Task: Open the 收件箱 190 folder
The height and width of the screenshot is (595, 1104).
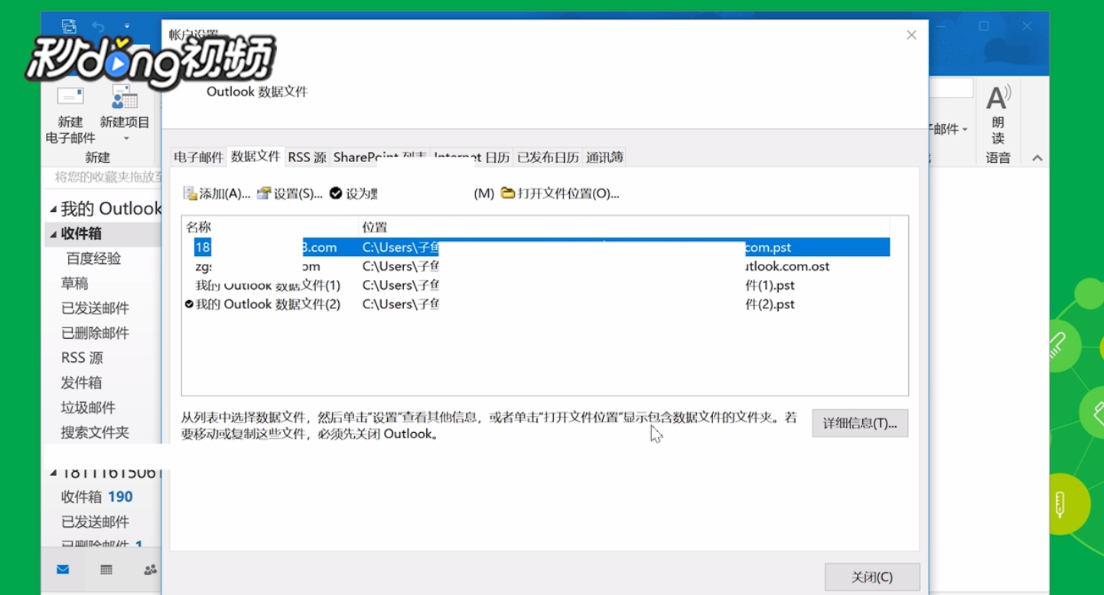Action: 97,497
